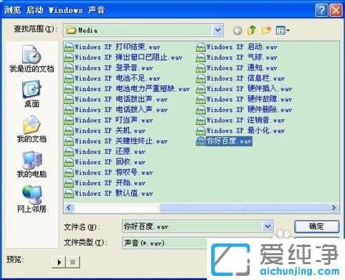Click wav icon beside 关机.wav
The width and height of the screenshot is (345, 280).
point(69,131)
